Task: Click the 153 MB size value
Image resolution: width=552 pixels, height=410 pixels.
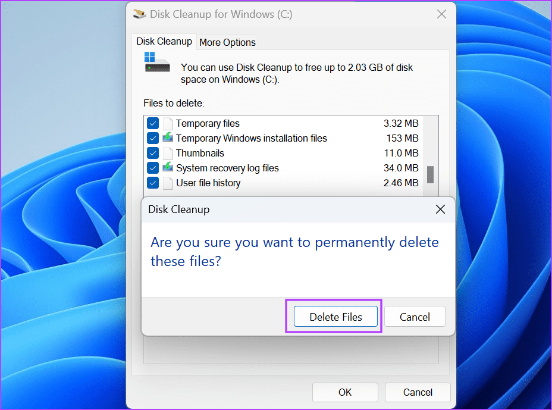Action: 402,139
